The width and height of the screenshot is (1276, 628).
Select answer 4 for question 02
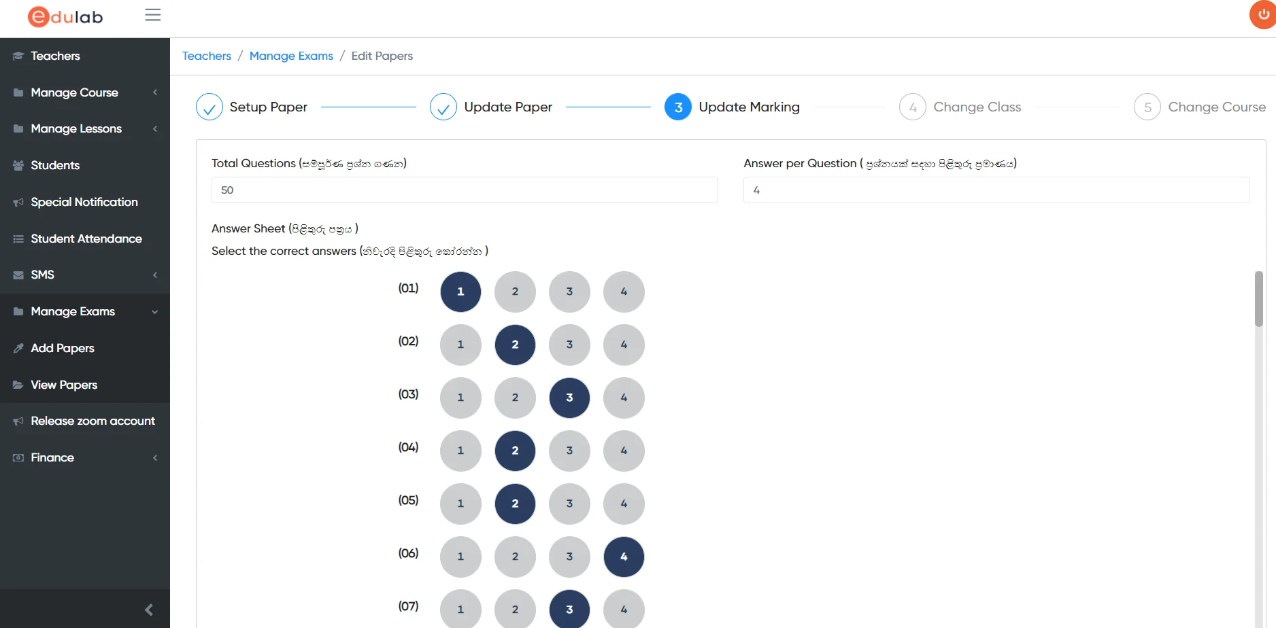point(624,345)
